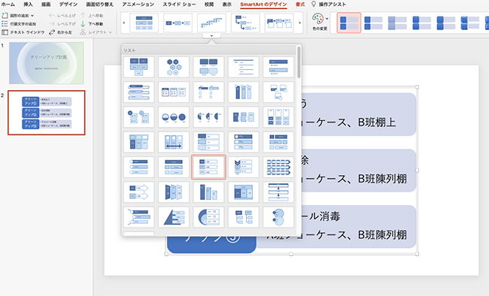Demote the item with レベル下げ
The height and width of the screenshot is (296, 489).
[62, 24]
